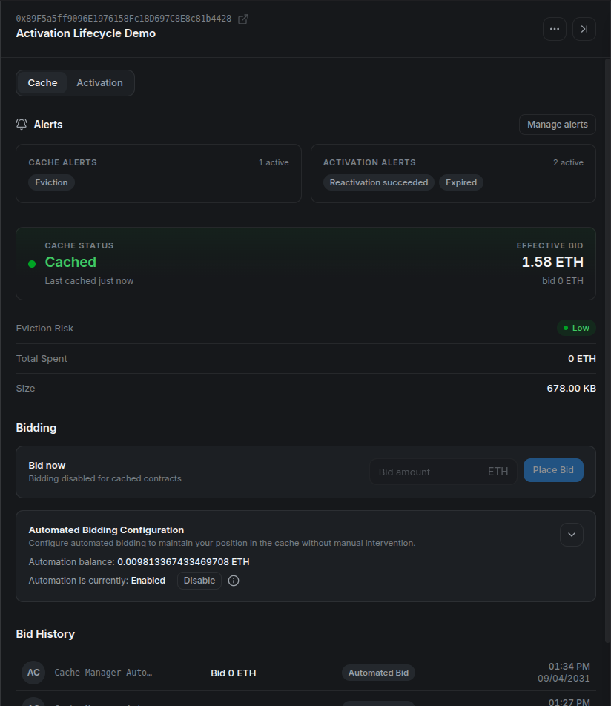Click the contract address 0x89F5a5ff...
The image size is (611, 706).
pyautogui.click(x=123, y=19)
